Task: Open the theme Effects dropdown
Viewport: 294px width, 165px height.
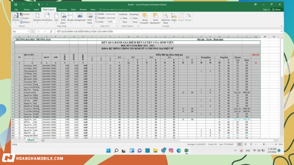Action: [x=25, y=22]
